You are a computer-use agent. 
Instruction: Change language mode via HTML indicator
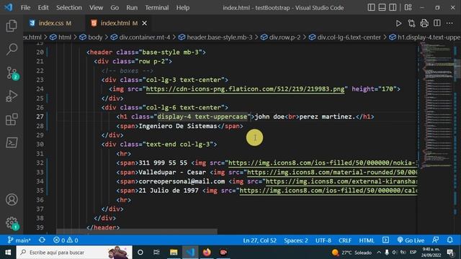(x=367, y=240)
